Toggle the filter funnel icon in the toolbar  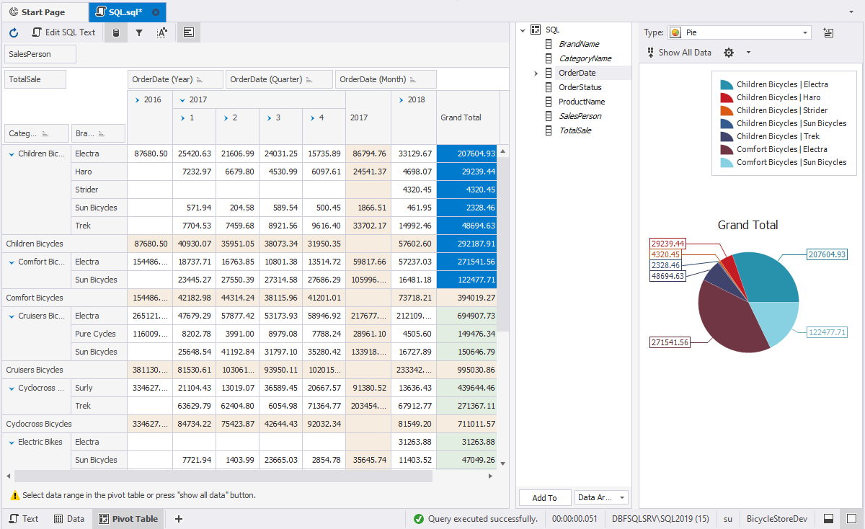coord(139,32)
